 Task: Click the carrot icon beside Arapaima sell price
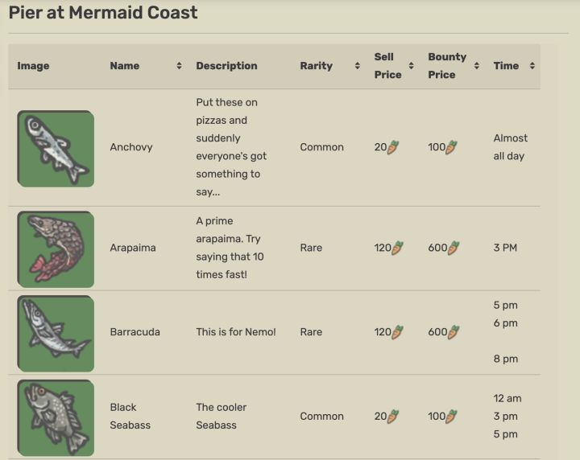[x=397, y=248]
